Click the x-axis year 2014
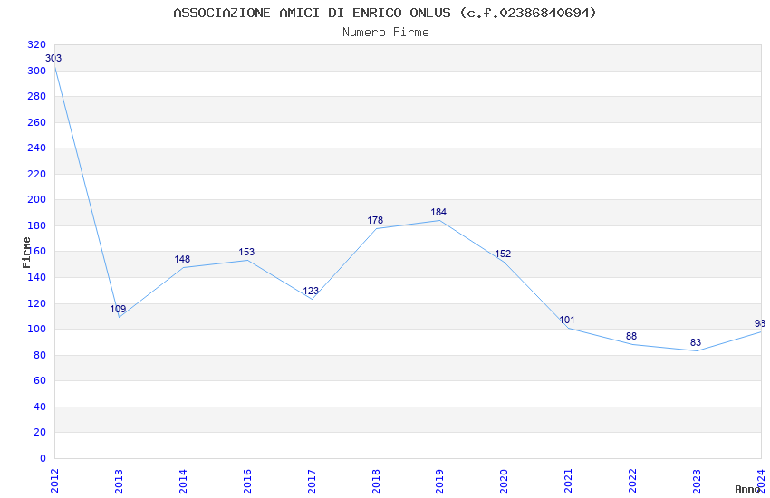The image size is (770, 498). (183, 481)
